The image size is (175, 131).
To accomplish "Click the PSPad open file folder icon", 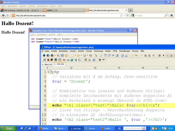I will (79, 55).
